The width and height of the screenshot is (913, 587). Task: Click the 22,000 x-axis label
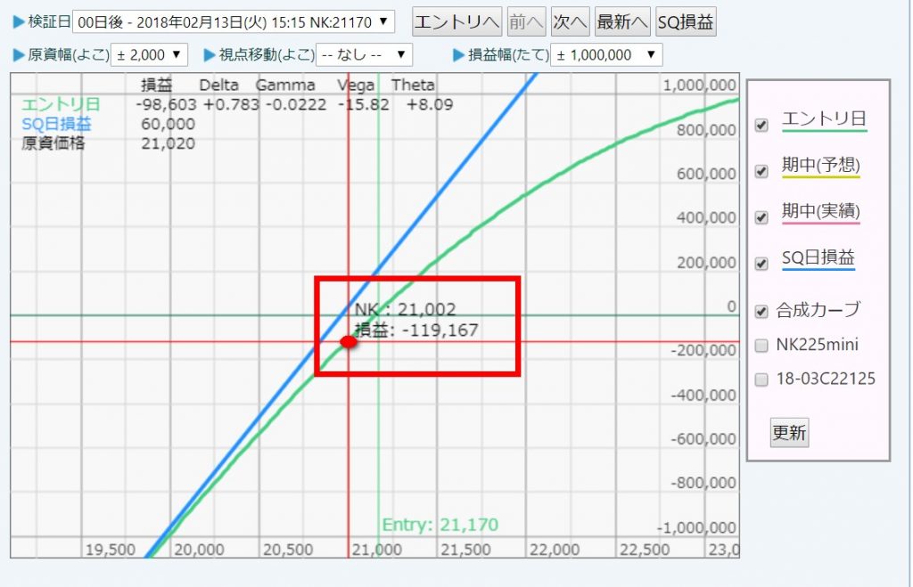[555, 550]
